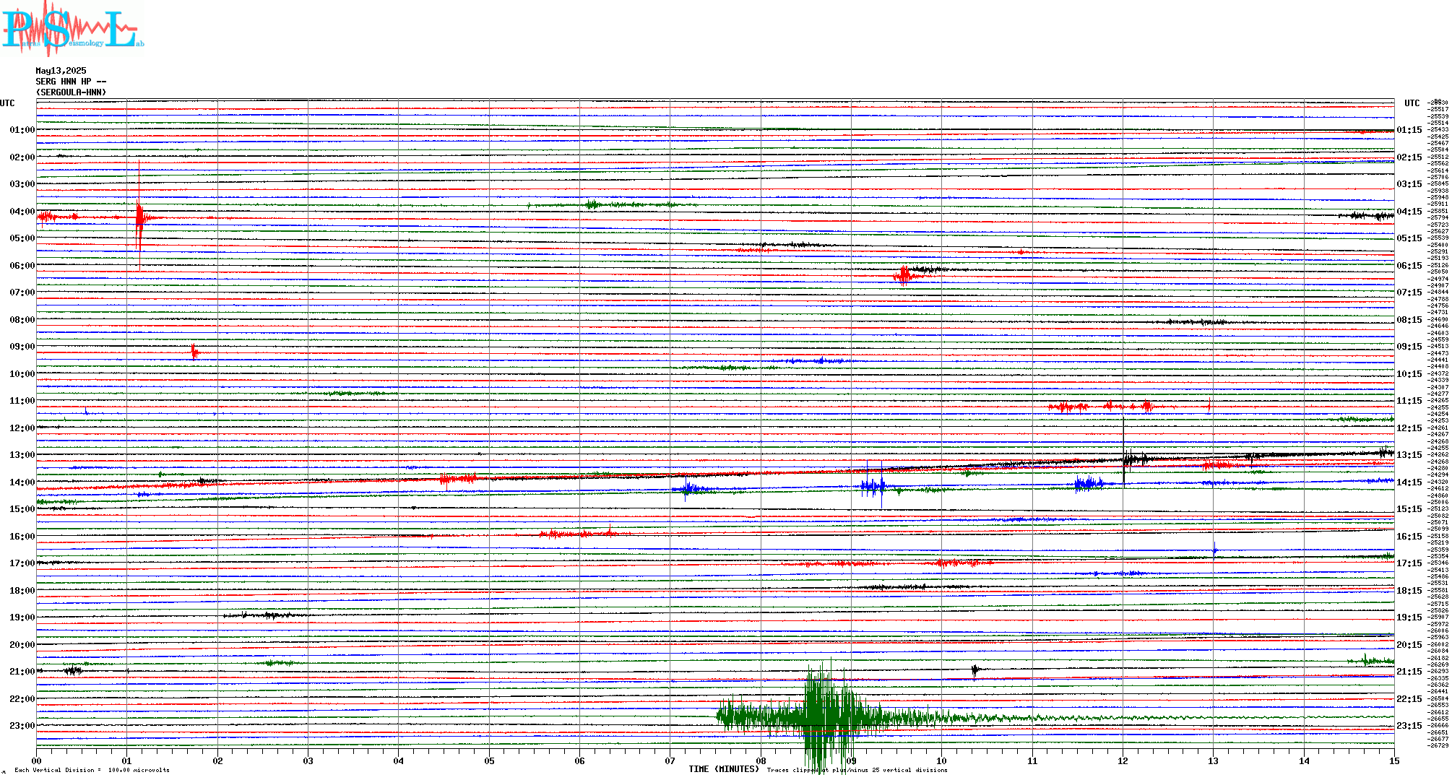Viewport: 1452px width, 780px height.
Task: Click minute tick 00 on the bottom axis
Action: tap(36, 760)
